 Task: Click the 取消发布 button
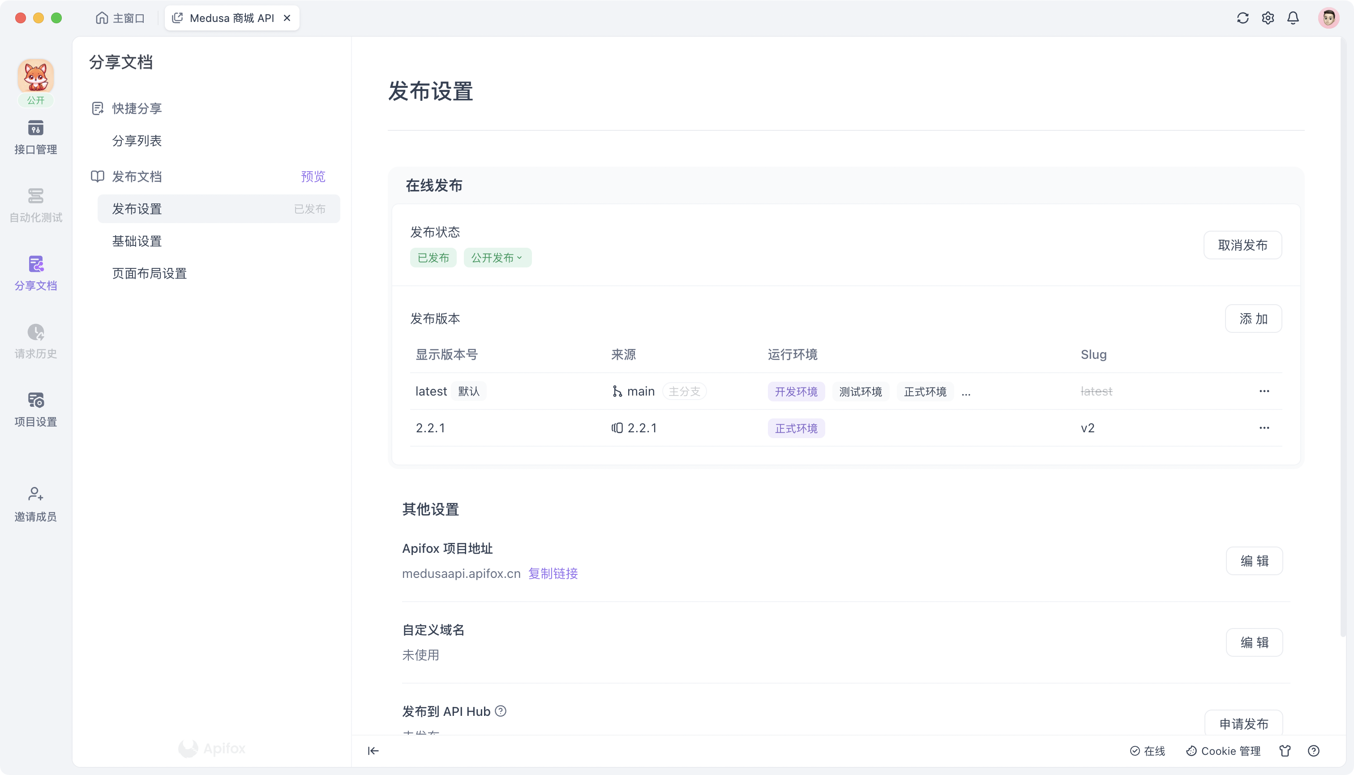click(1242, 245)
